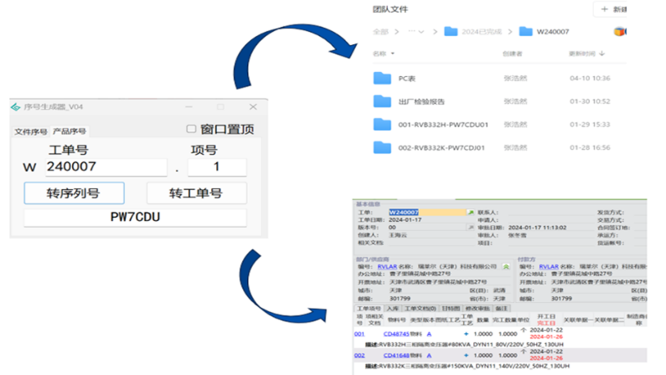Viewport: 666px width, 375px height.
Task: Click the 项号 input field
Action: click(x=216, y=167)
